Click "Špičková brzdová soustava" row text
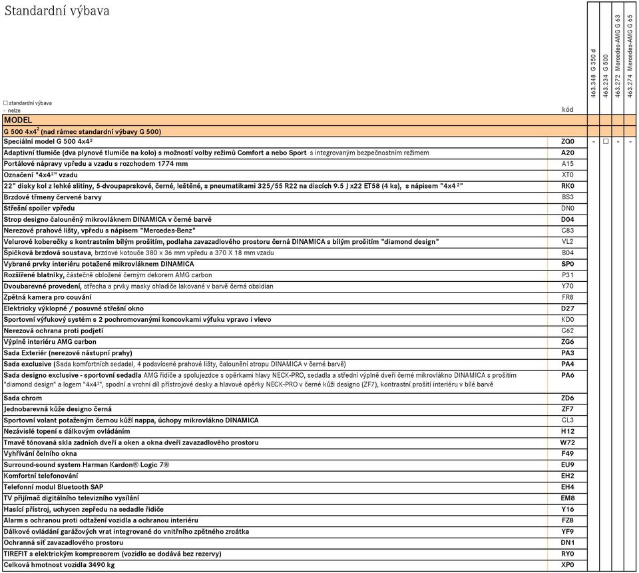Viewport: 639px width, 573px height. click(x=138, y=253)
